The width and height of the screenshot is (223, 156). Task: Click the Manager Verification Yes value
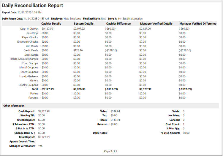point(40,146)
